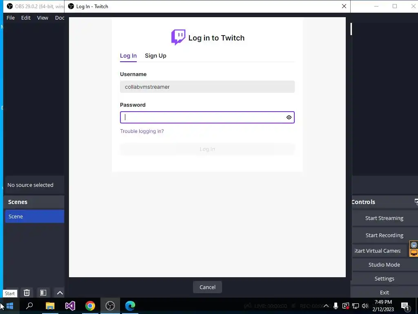The width and height of the screenshot is (418, 314).
Task: Select the Scene item in Scenes list
Action: (35, 216)
